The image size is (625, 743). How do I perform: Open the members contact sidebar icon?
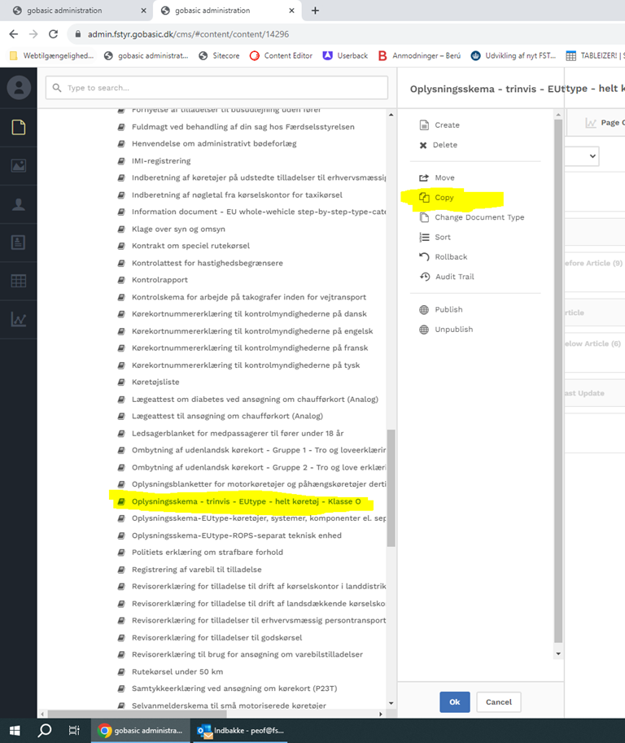(19, 243)
